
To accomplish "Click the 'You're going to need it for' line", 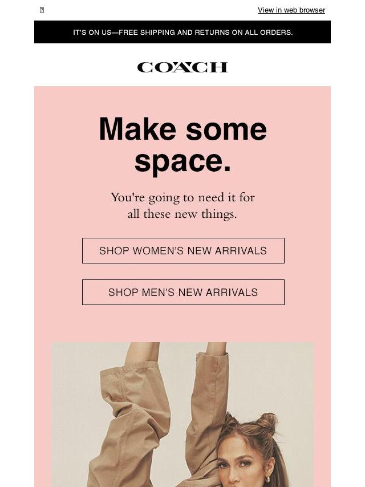I will [182, 197].
